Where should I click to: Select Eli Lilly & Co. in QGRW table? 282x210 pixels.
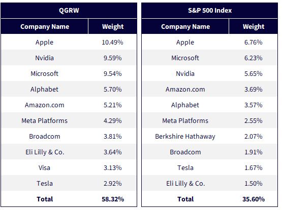[45, 152]
